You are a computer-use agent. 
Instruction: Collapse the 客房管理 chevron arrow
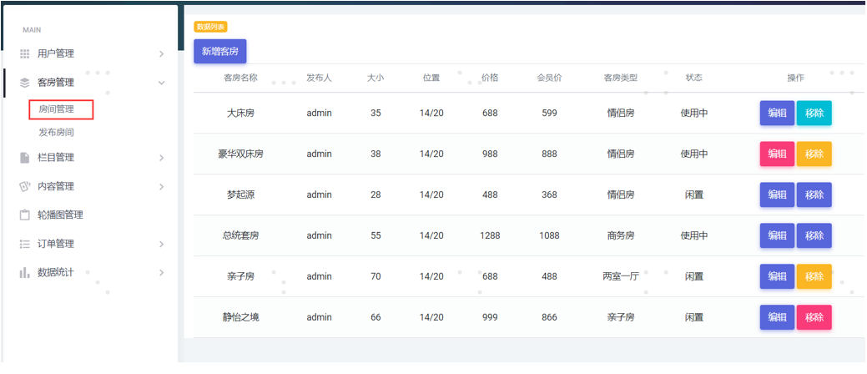point(161,83)
